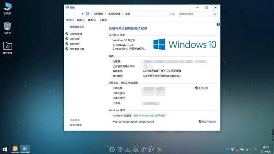Open the 查看(V) menu
This screenshot has width=274, height=154.
[x=92, y=20]
